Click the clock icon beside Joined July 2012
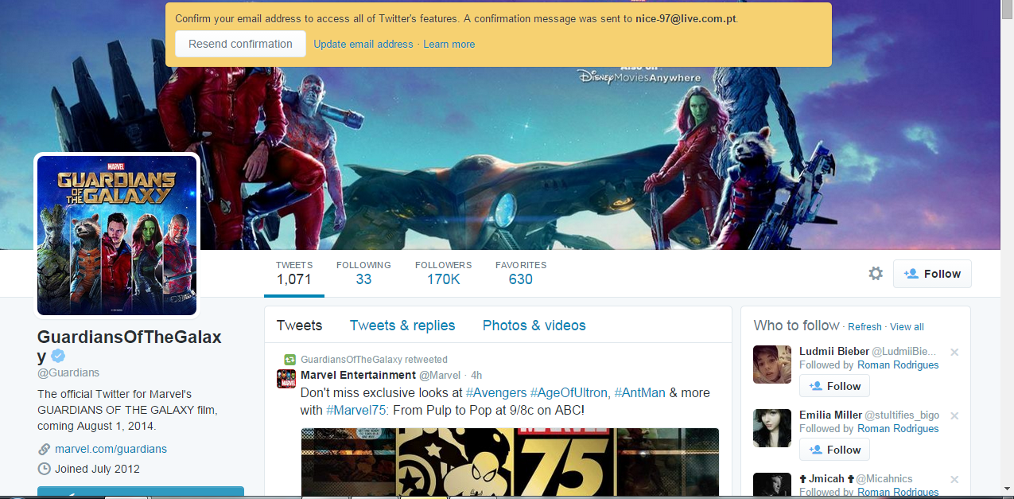The height and width of the screenshot is (499, 1014). click(x=45, y=469)
